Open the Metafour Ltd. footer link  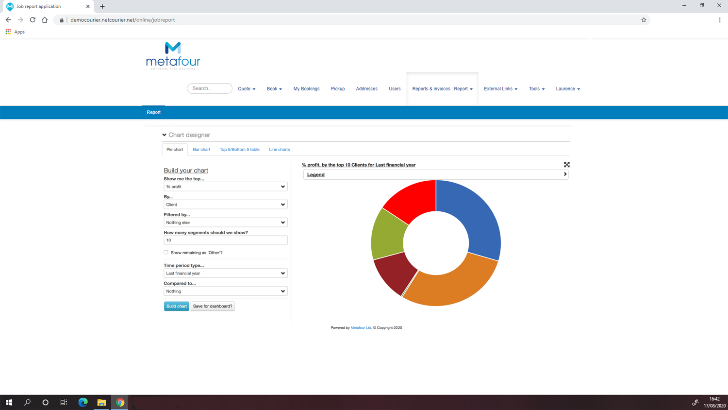pyautogui.click(x=361, y=328)
